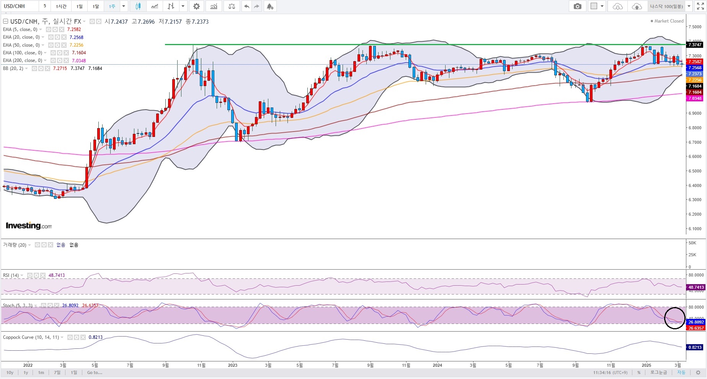
Task: Remove the EMA (200, close, 0) indicator
Action: (66, 60)
